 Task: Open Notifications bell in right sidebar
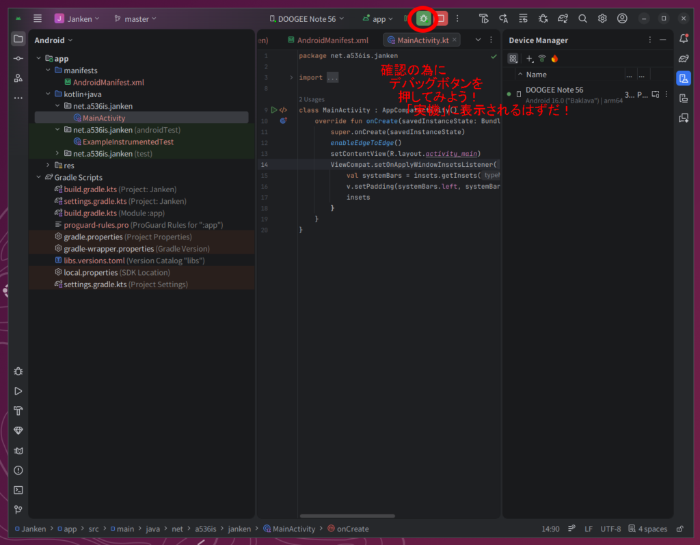click(683, 39)
